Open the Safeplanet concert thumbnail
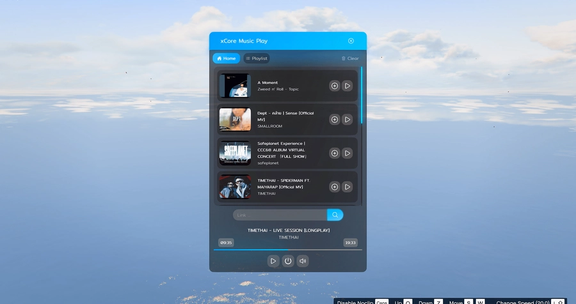Viewport: 576px width, 304px height. coord(235,153)
